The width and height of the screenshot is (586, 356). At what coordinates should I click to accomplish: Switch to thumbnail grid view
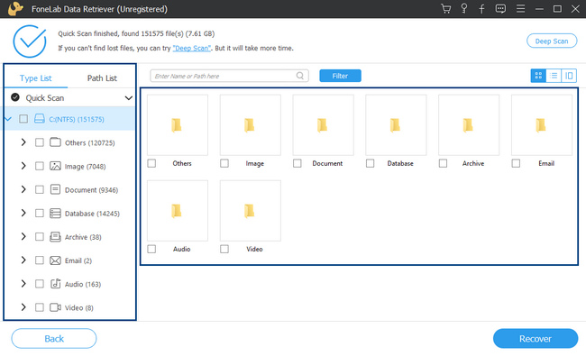pos(538,76)
